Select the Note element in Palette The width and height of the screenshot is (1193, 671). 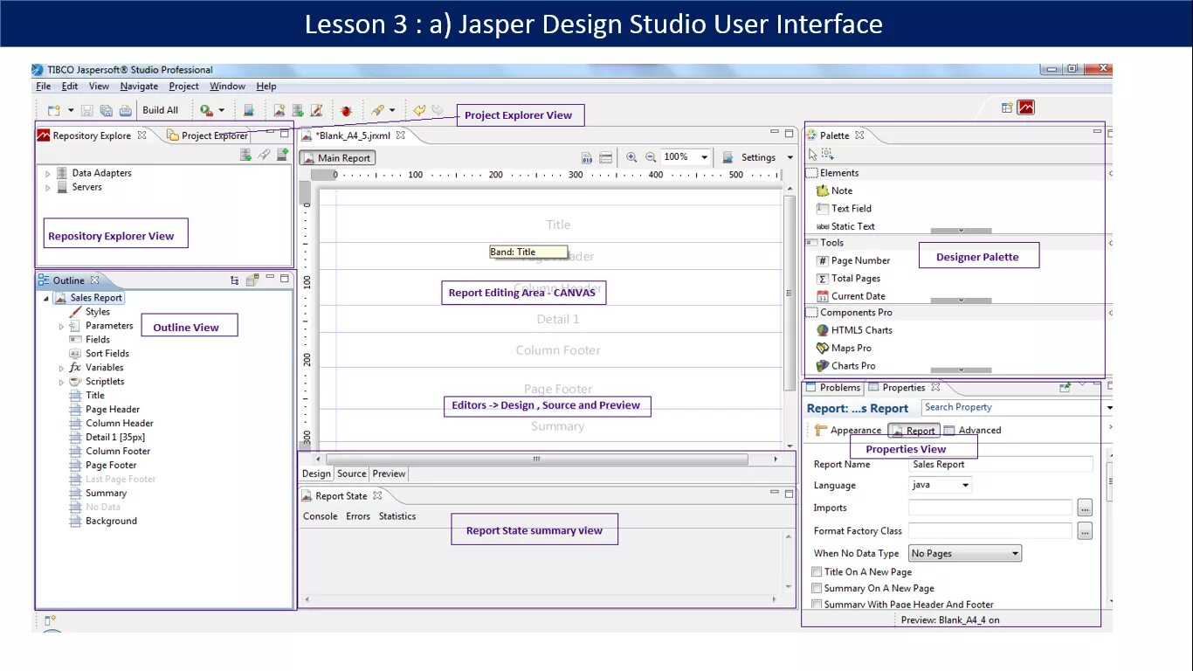pyautogui.click(x=834, y=190)
